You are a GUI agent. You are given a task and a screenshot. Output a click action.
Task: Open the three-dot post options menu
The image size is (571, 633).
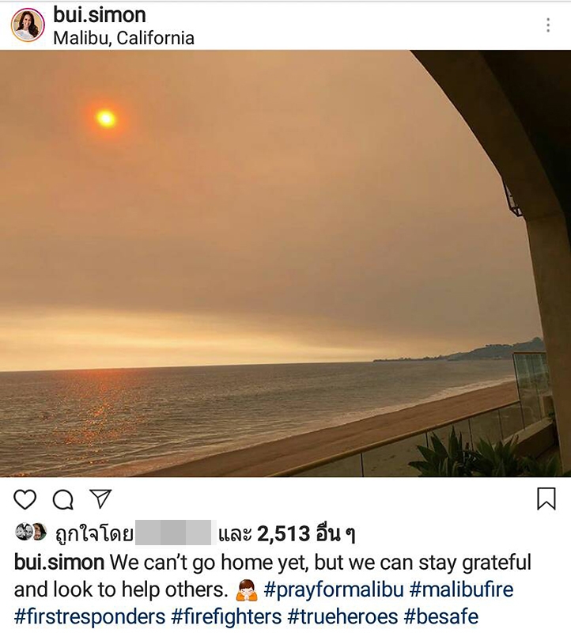coord(547,25)
